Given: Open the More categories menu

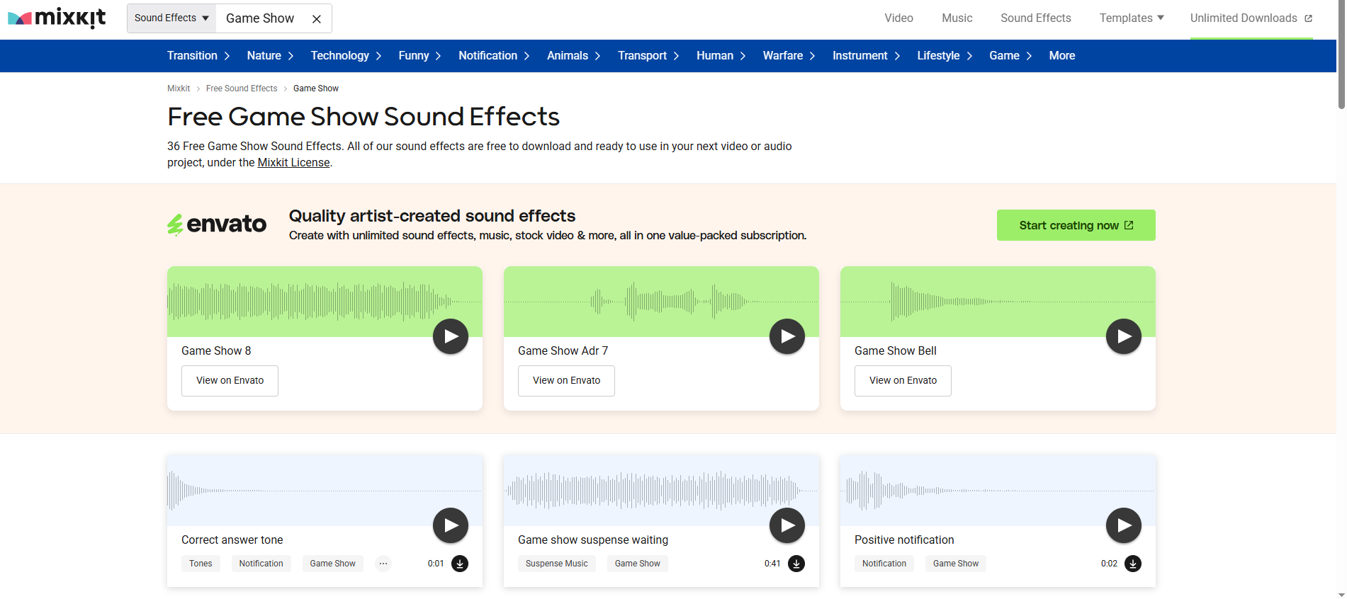Looking at the screenshot, I should [x=1061, y=56].
